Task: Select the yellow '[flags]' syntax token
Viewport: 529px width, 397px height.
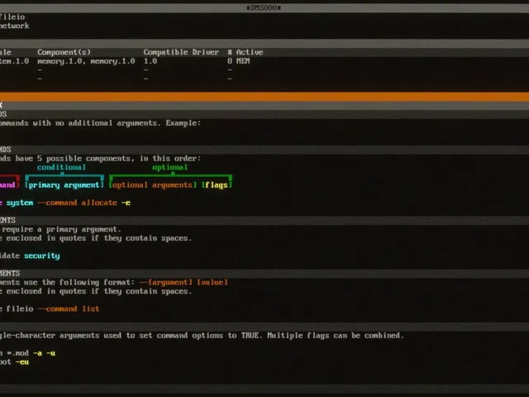Action: pos(217,185)
